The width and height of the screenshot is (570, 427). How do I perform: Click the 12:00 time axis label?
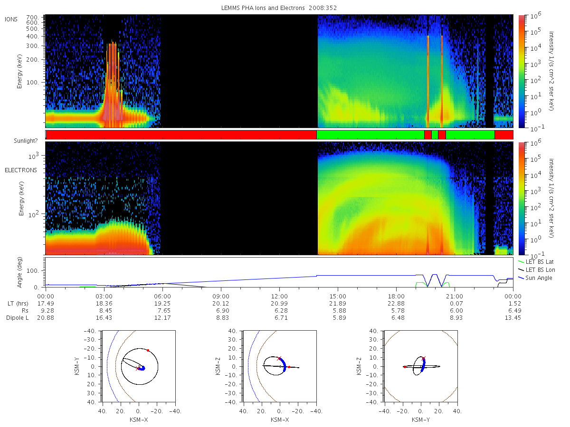point(279,295)
